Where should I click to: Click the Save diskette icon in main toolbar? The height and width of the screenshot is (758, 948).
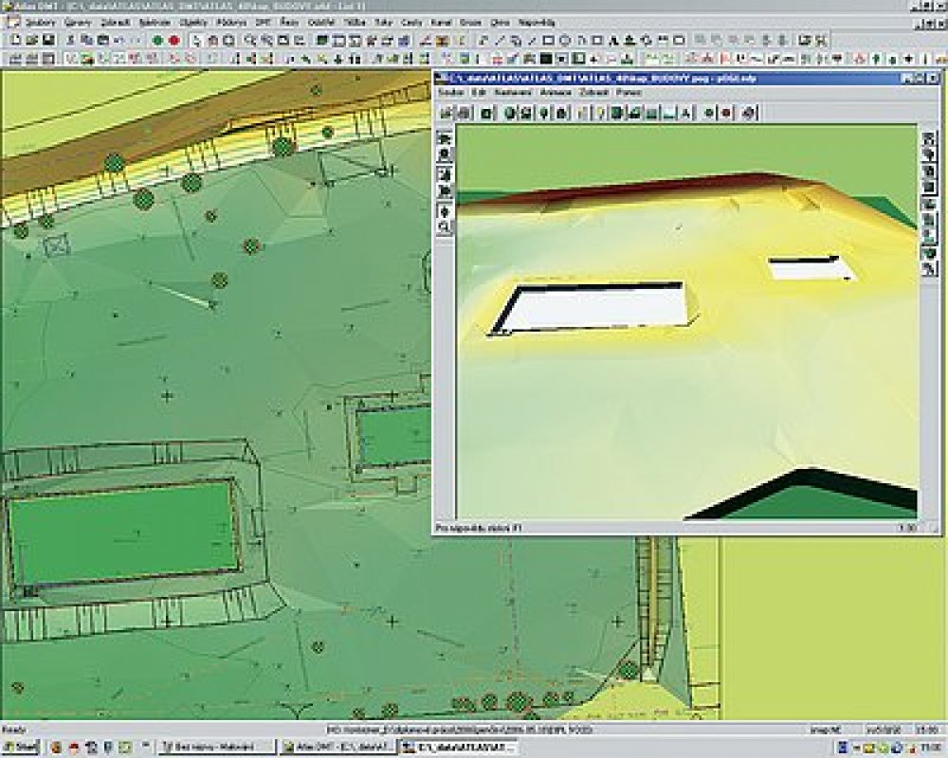point(47,40)
